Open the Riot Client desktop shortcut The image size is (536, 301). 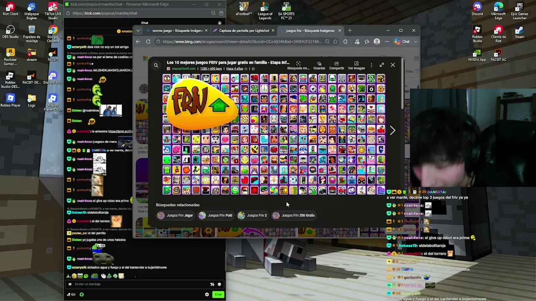10,9
